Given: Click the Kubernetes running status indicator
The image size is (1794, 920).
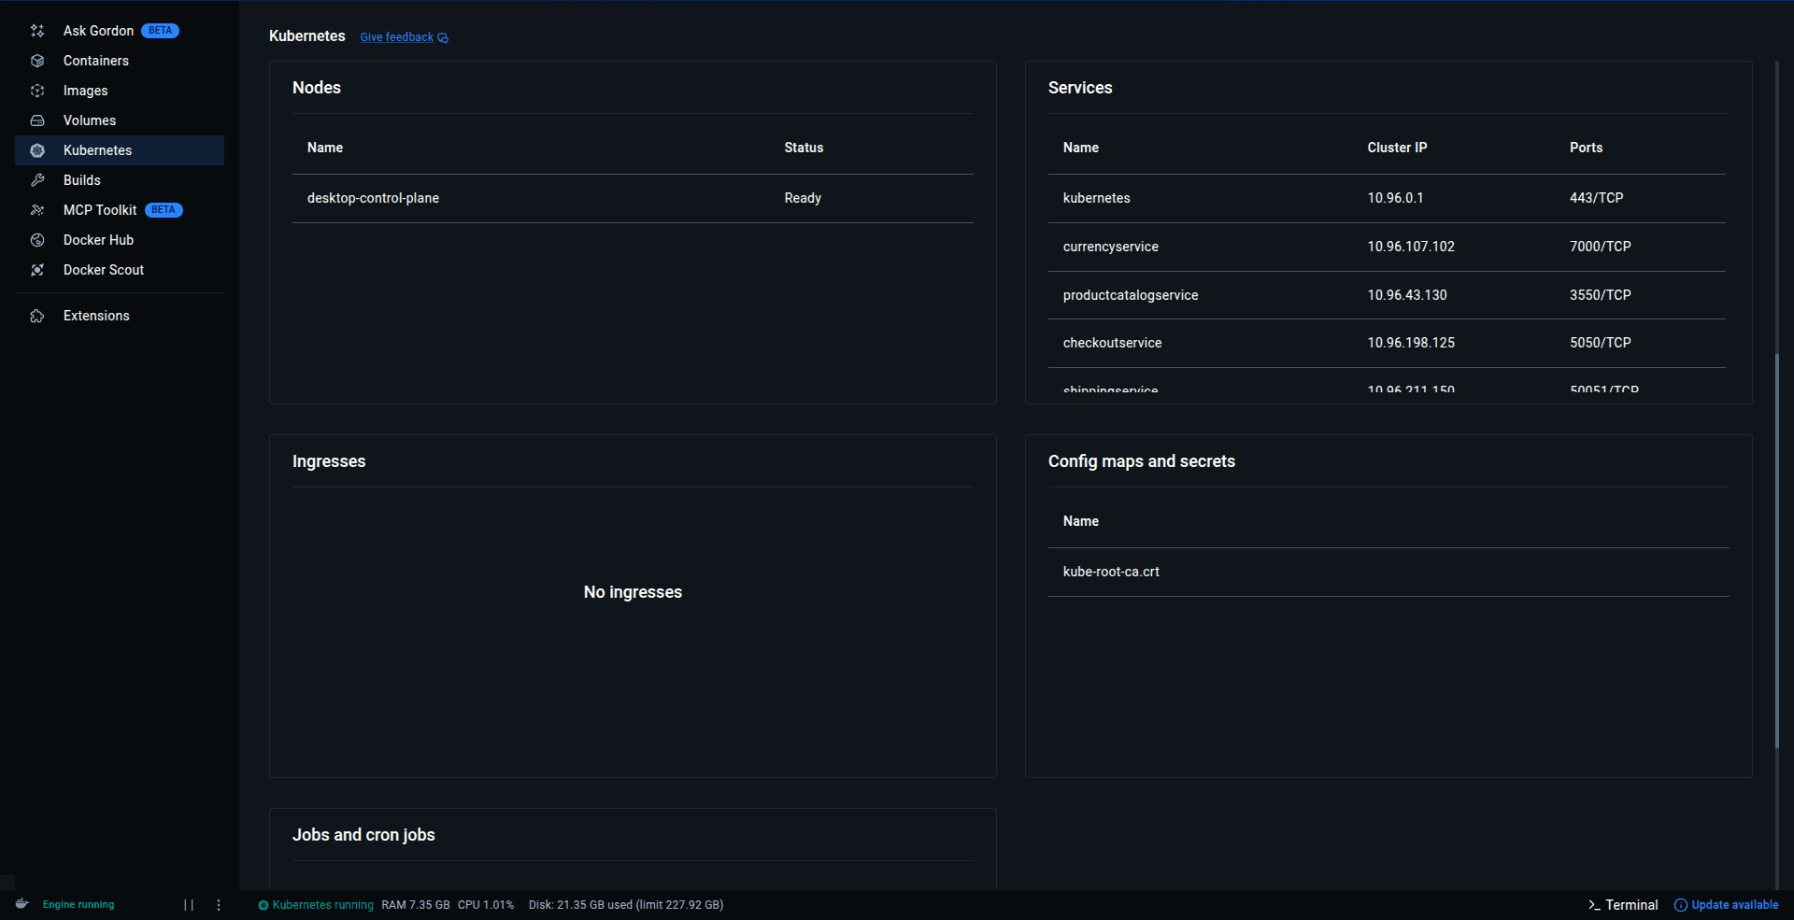Looking at the screenshot, I should coord(316,905).
